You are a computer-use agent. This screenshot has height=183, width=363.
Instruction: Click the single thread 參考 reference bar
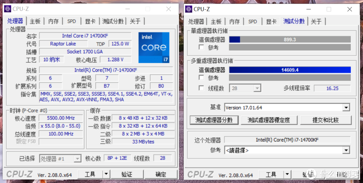290,47
